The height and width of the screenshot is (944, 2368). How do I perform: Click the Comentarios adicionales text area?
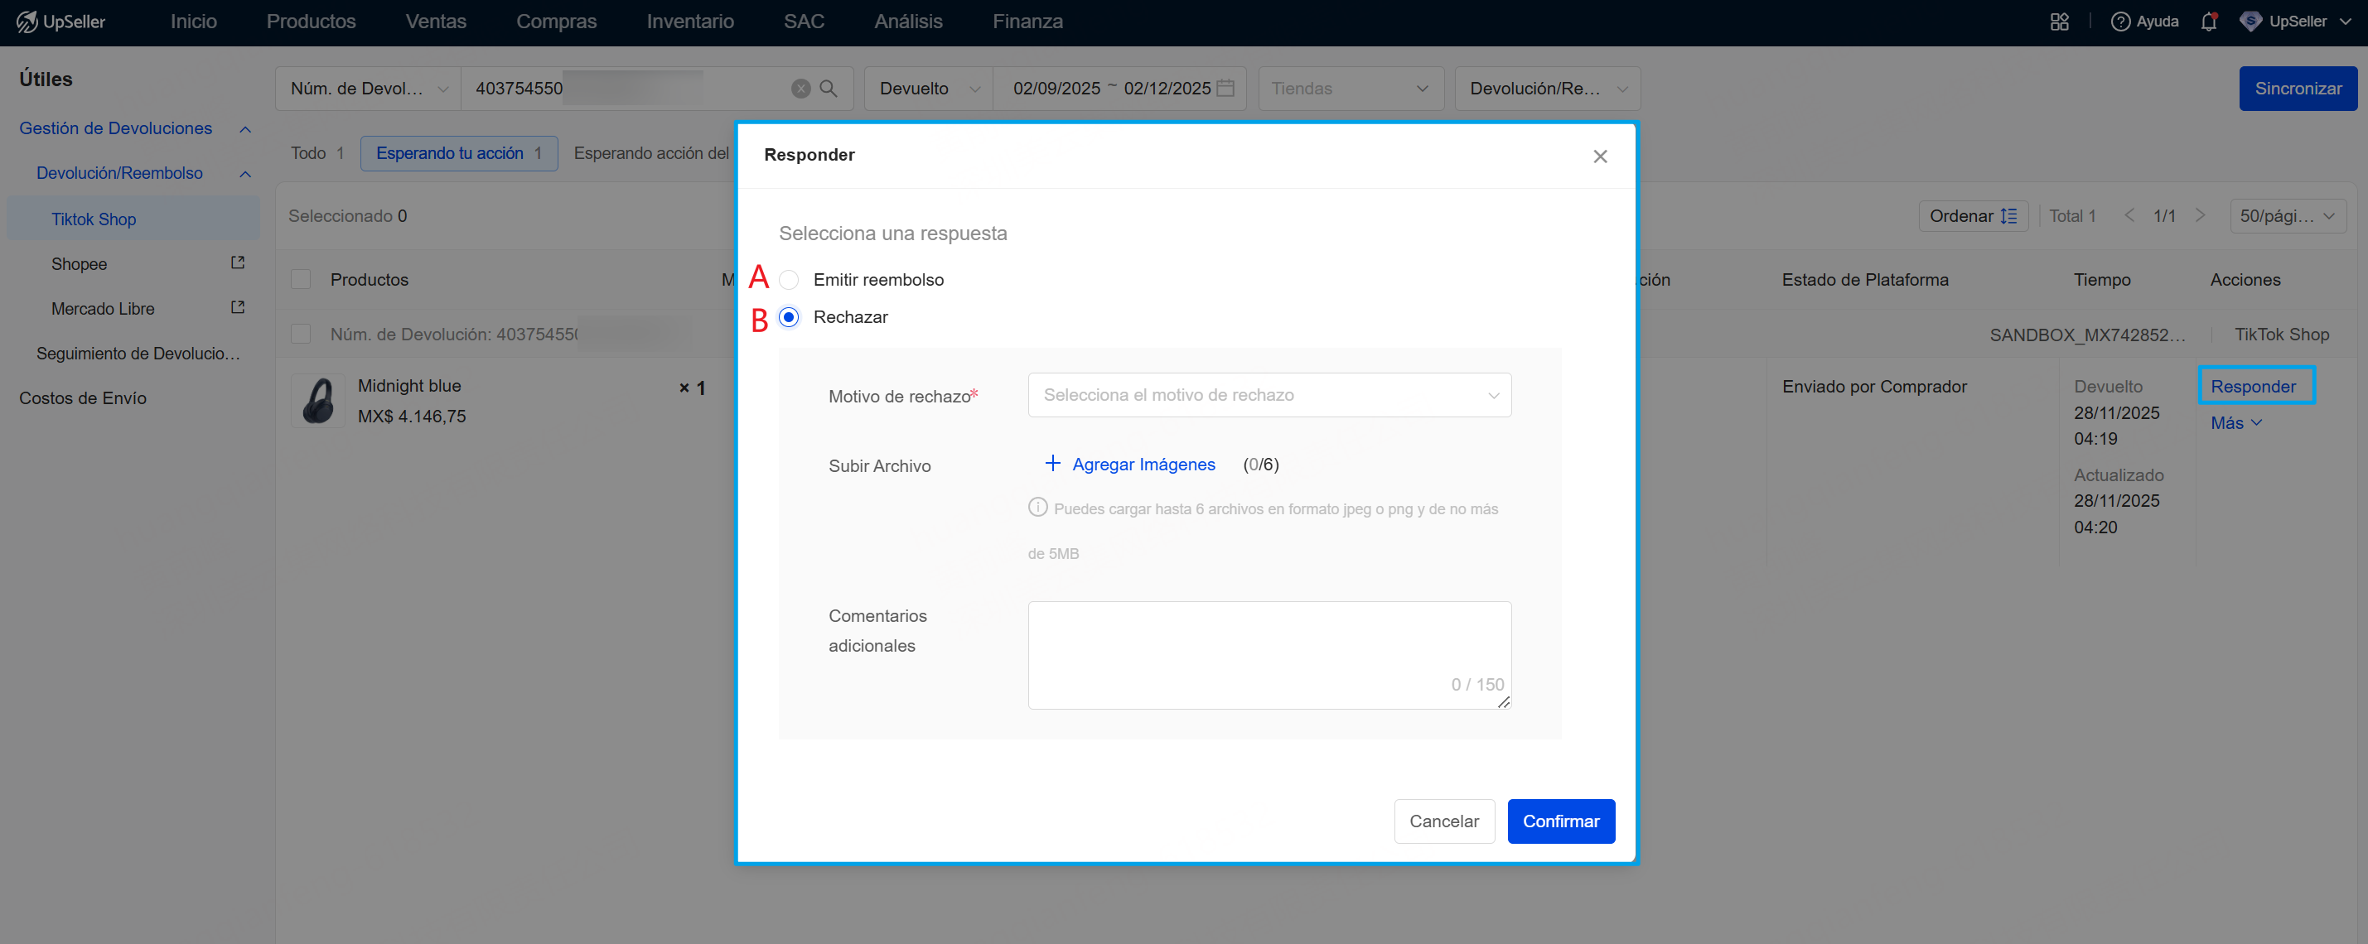[1269, 654]
